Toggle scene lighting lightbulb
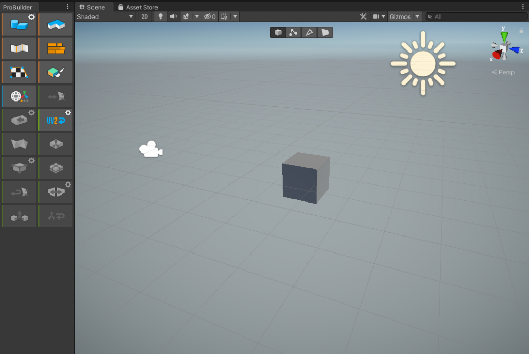Screen dimensions: 529x354 [x=160, y=16]
